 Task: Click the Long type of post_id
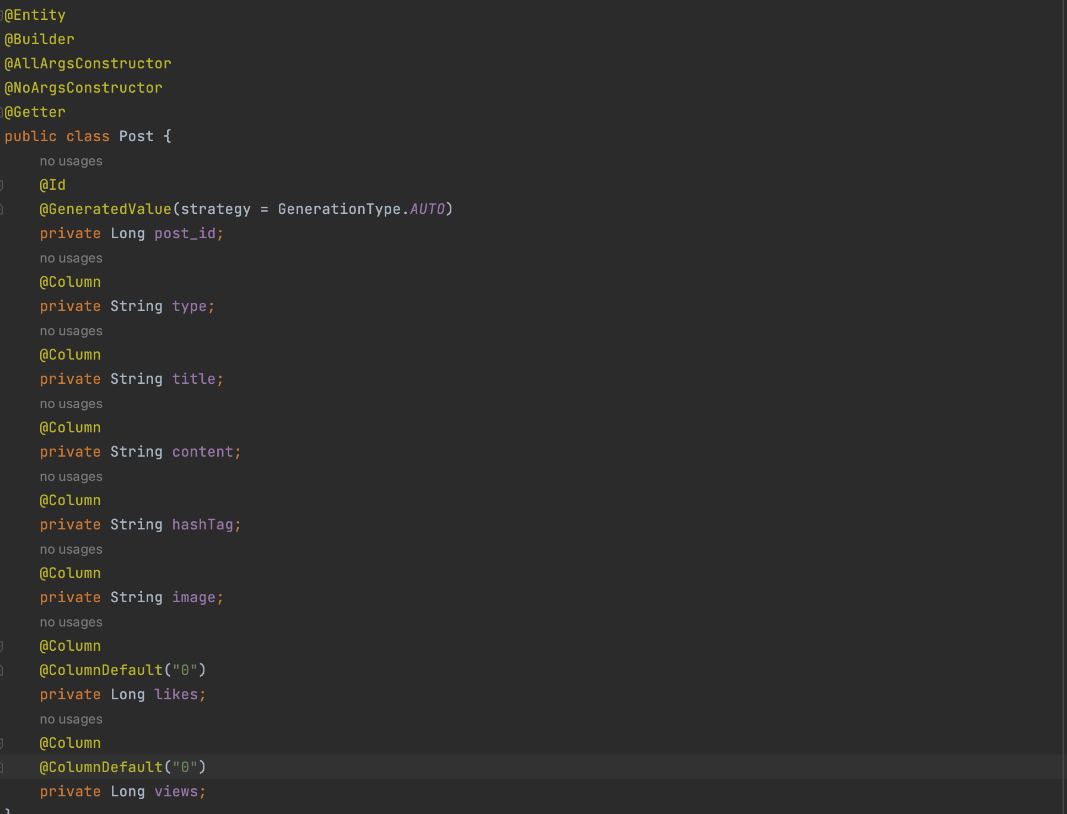pos(128,233)
